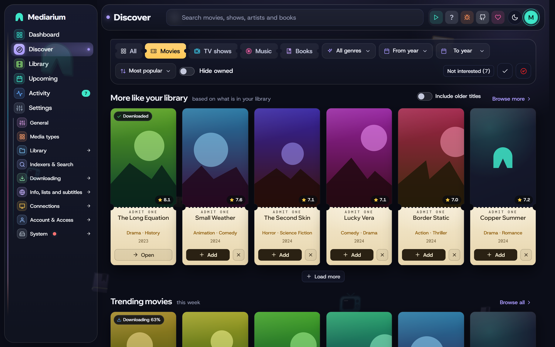The height and width of the screenshot is (347, 555).
Task: Open Media types settings
Action: click(54, 137)
